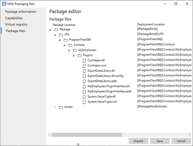Click the CsvHelper.dll file icon
Image resolution: width=193 pixels, height=146 pixels.
click(84, 61)
